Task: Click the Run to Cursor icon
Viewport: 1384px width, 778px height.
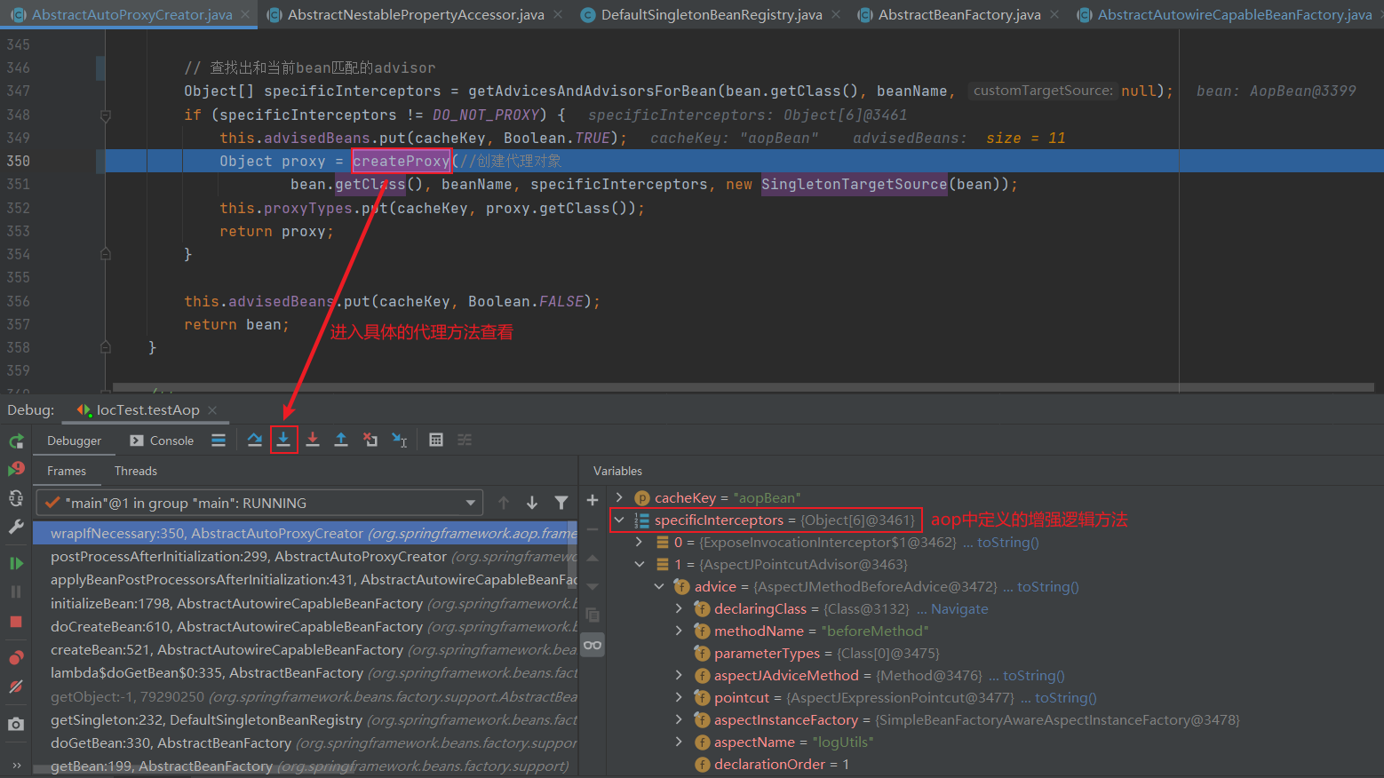Action: (x=400, y=441)
